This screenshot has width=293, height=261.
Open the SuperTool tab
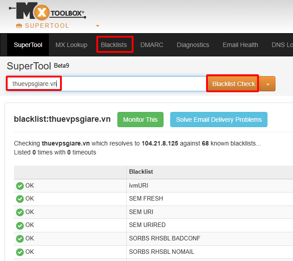(x=28, y=45)
